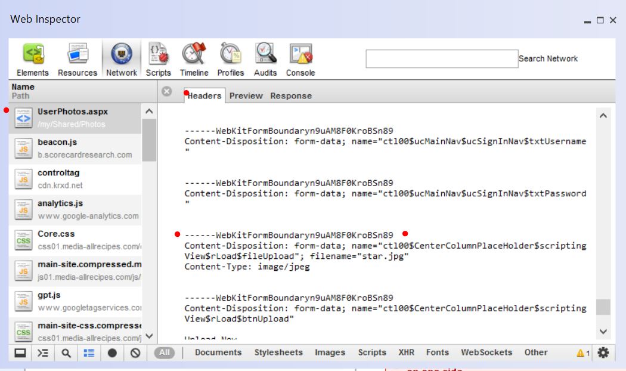Click the beacon.js JS file icon
The image size is (626, 371).
tap(24, 149)
